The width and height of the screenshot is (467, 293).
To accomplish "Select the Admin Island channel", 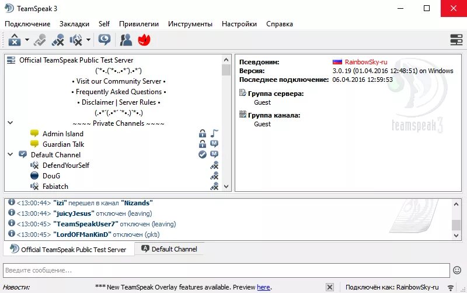I will [63, 134].
